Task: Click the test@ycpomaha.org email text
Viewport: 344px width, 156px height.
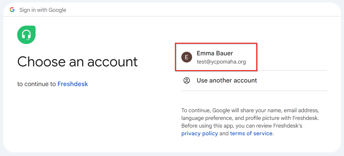Action: (x=221, y=62)
